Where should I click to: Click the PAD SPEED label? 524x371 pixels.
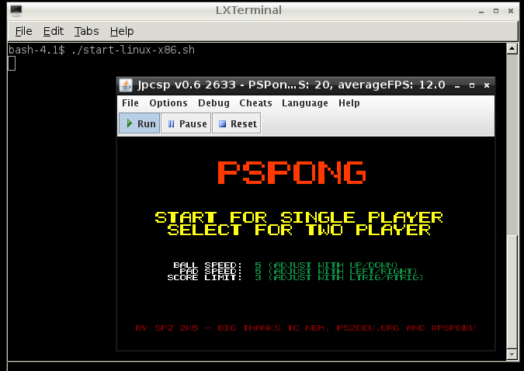tap(210, 271)
